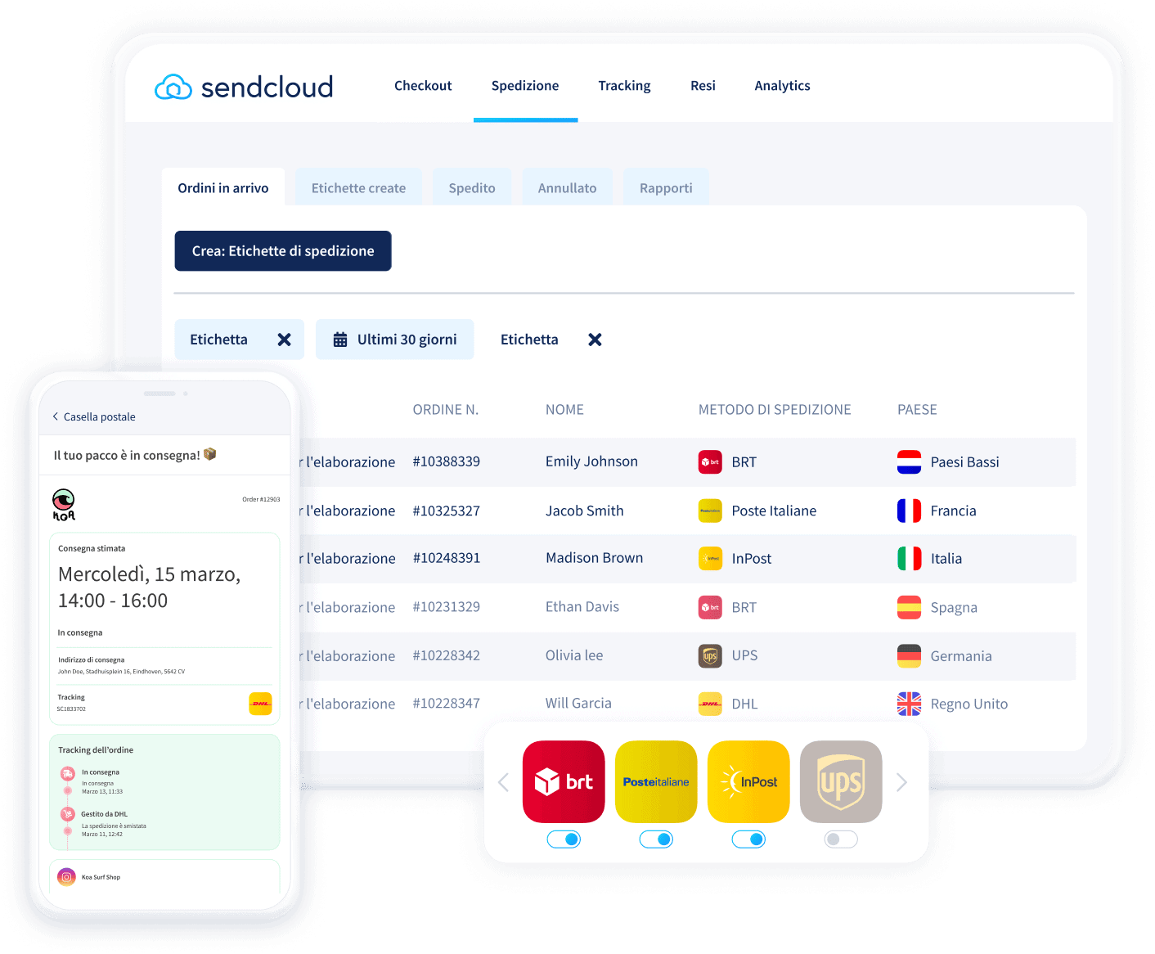The height and width of the screenshot is (954, 1155).
Task: Click the METODO DI SPEDIZIONE column header
Action: click(x=775, y=410)
